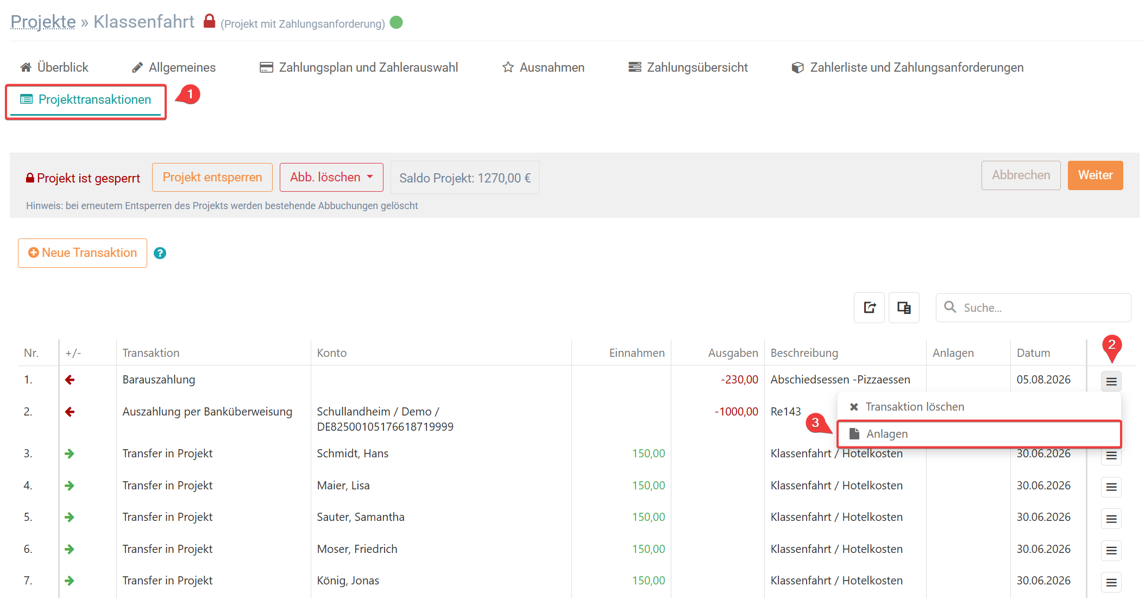Add a new transaction with Neue Transaktion
Viewport: 1145px width, 598px height.
coord(83,253)
